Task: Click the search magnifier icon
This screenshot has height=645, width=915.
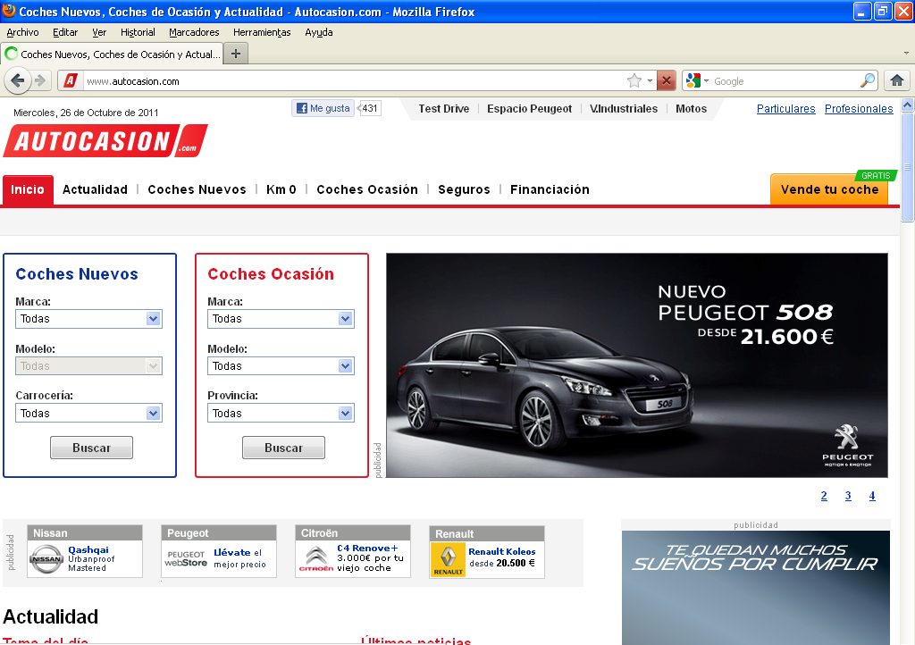Action: (x=868, y=80)
